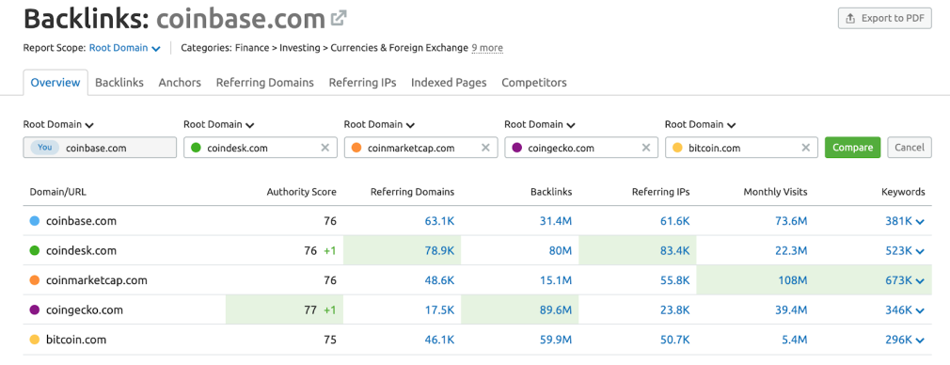This screenshot has width=950, height=365.
Task: Click coinmarketcap.com in the table's domain column
Action: click(96, 280)
